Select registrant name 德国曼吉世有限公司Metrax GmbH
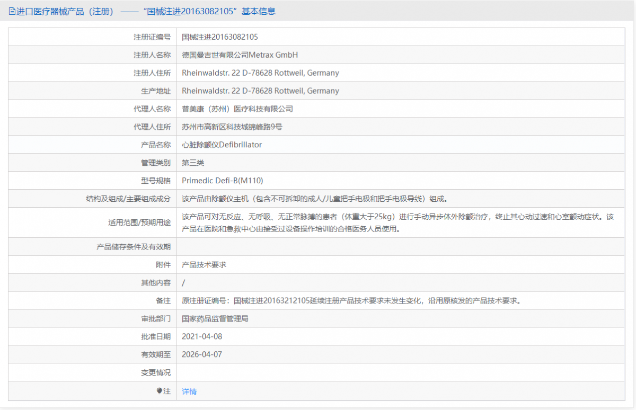The width and height of the screenshot is (636, 410). pyautogui.click(x=240, y=55)
